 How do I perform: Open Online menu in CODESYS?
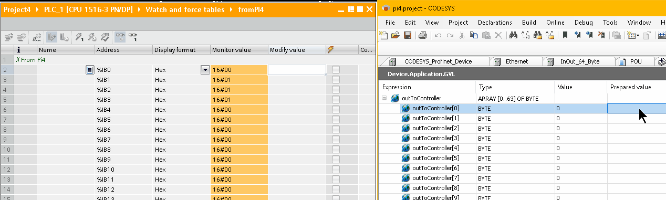(x=555, y=23)
